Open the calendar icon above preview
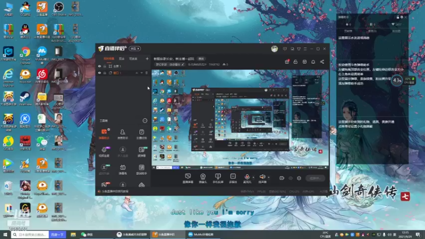The height and width of the screenshot is (239, 425). [x=304, y=62]
